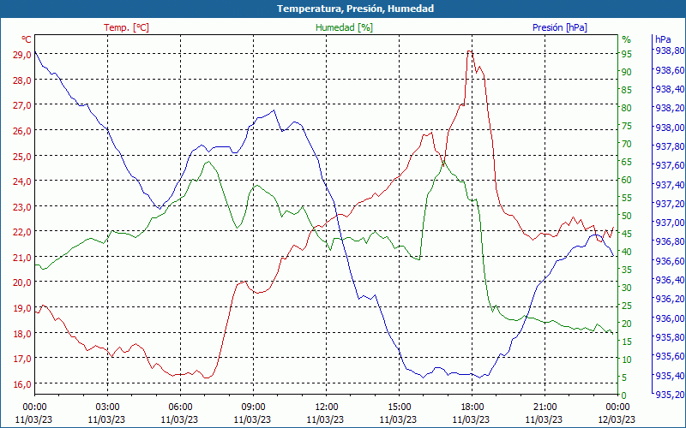
Task: Click the "936,20" pressure axis value
Action: tap(670, 299)
